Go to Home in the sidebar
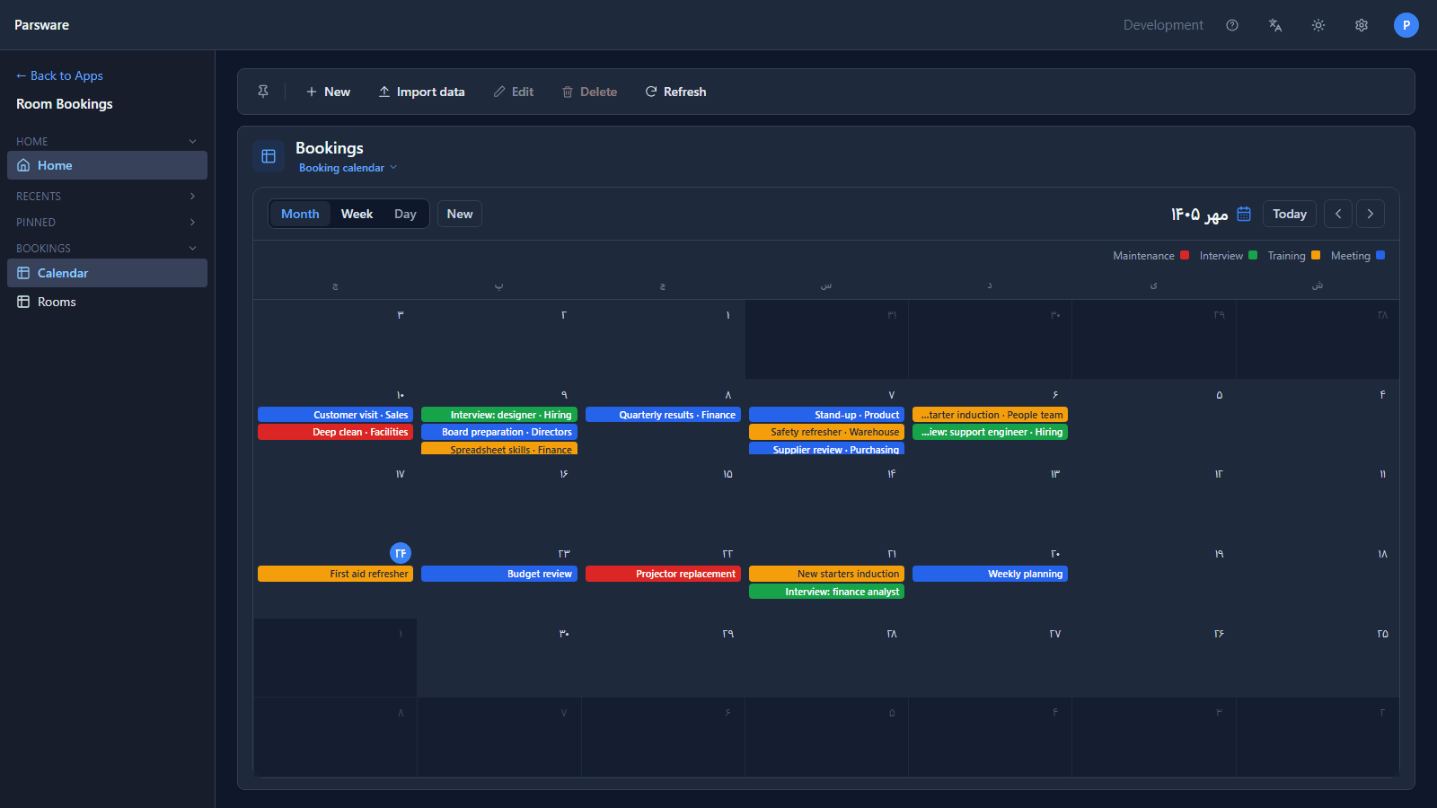 (107, 165)
